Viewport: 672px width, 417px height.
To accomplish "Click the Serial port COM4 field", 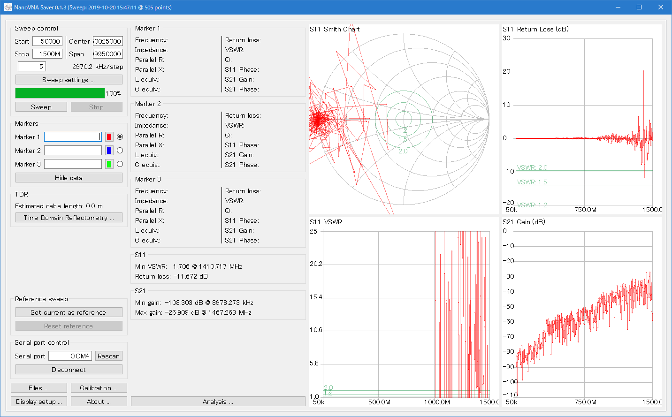I will pos(70,356).
